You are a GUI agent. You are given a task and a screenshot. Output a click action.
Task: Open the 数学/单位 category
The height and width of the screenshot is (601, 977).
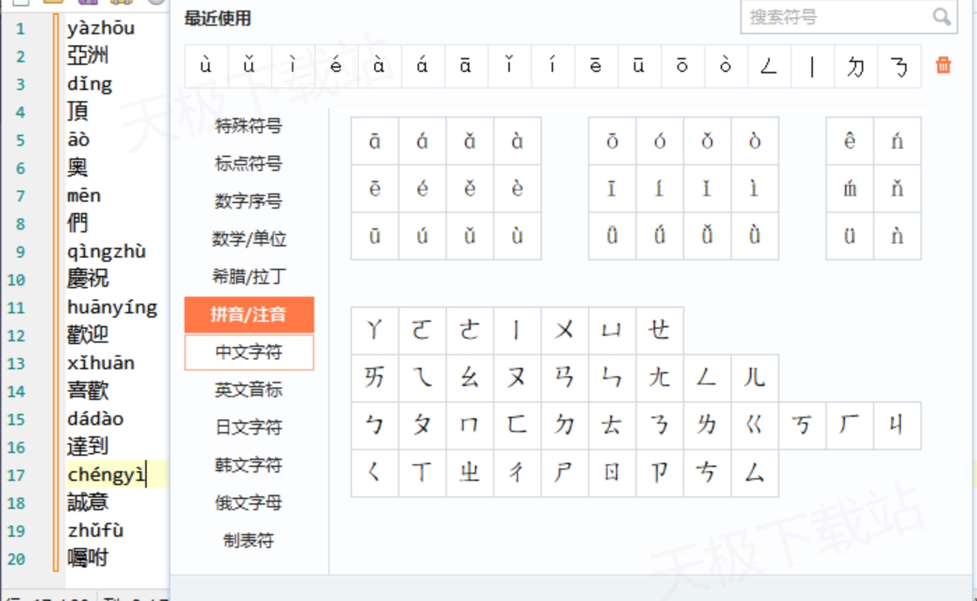point(249,239)
